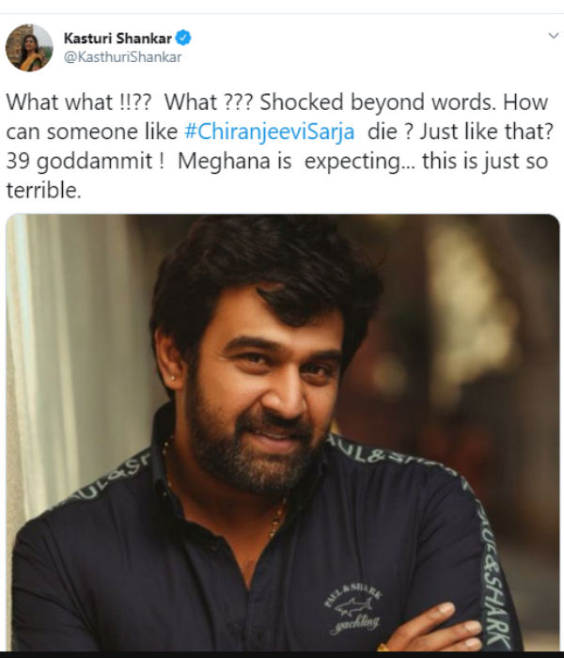This screenshot has height=658, width=564.
Task: Open the Kasturi Shankar display name link
Action: pyautogui.click(x=117, y=39)
